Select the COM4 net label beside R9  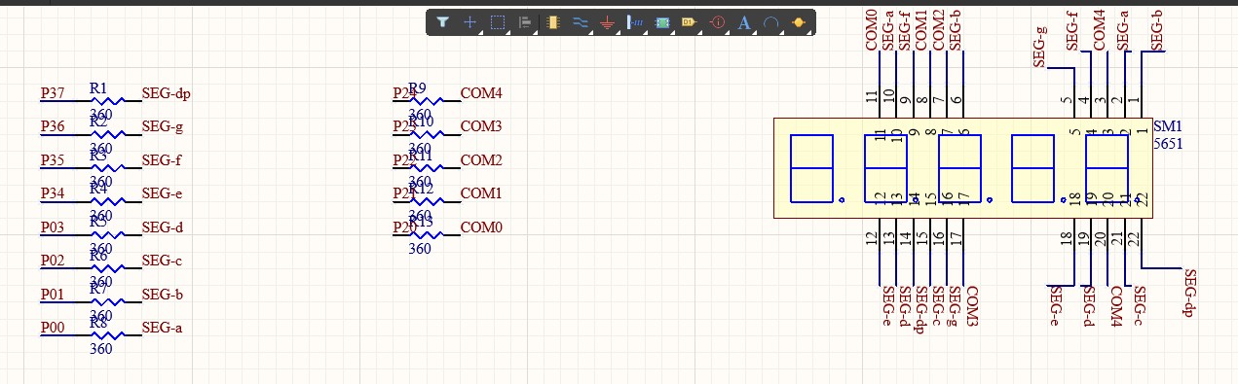coord(481,93)
